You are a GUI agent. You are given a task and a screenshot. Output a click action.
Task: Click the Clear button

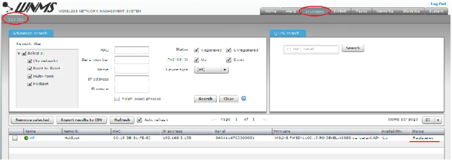click(229, 99)
